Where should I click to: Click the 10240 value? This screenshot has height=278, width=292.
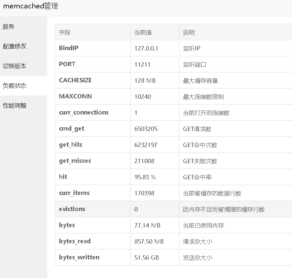pyautogui.click(x=143, y=97)
